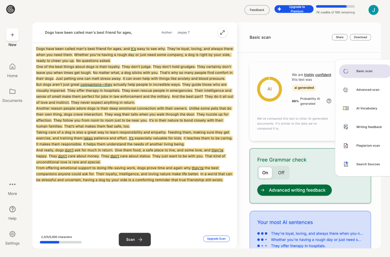390x257 pixels.
Task: Click the Share button
Action: pyautogui.click(x=339, y=37)
